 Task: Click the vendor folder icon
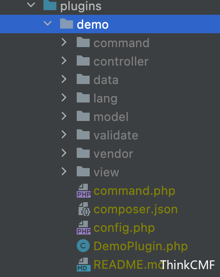click(83, 153)
